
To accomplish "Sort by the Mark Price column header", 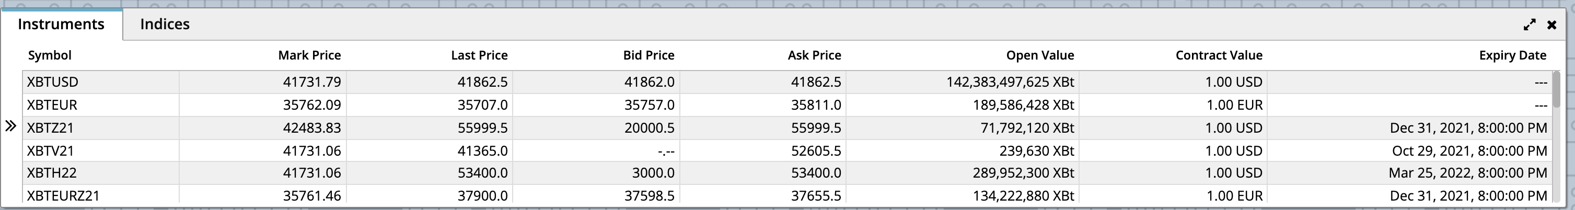I will (x=309, y=55).
